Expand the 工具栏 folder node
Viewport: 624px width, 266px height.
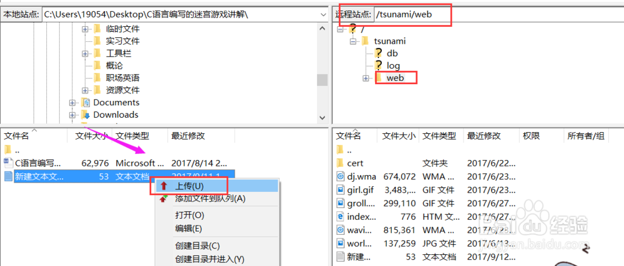[85, 54]
